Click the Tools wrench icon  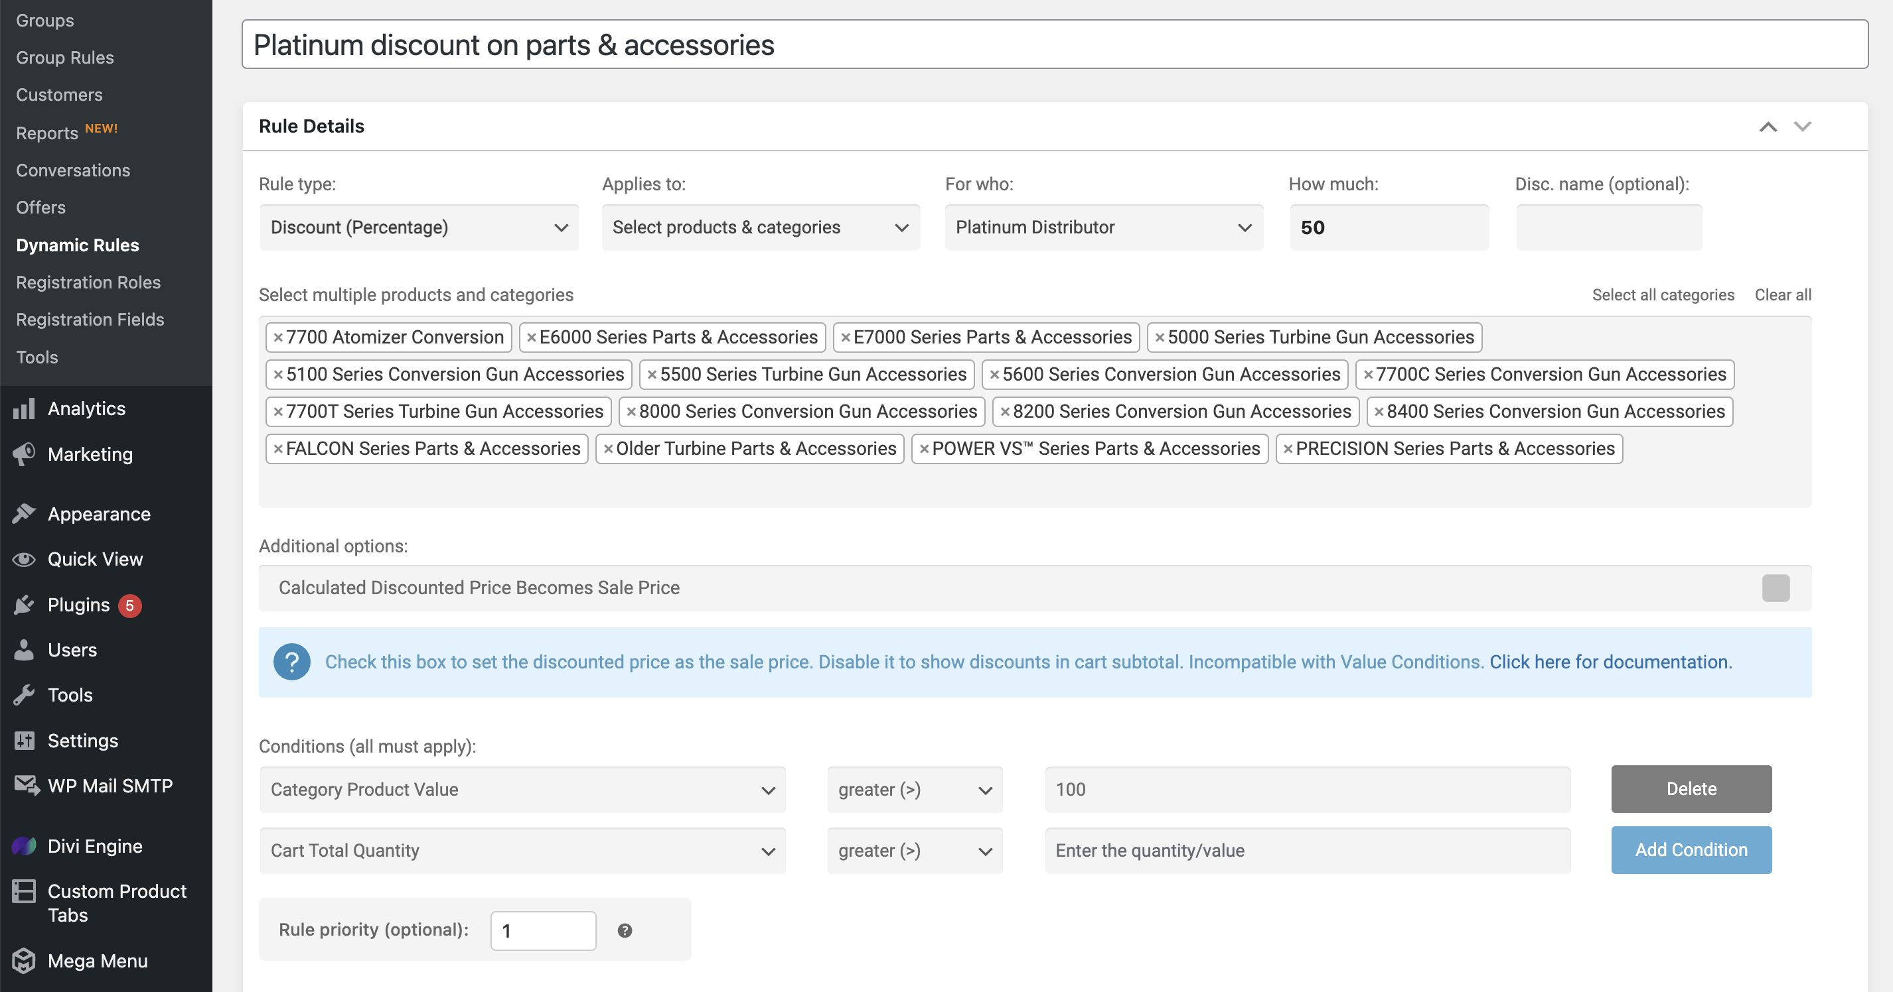pyautogui.click(x=23, y=696)
